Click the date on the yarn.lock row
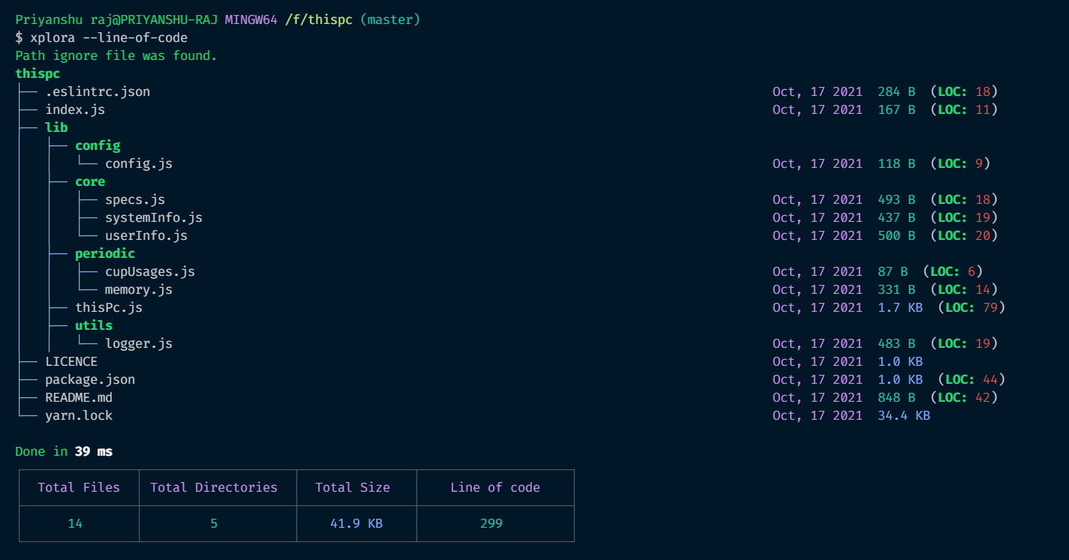 tap(818, 415)
